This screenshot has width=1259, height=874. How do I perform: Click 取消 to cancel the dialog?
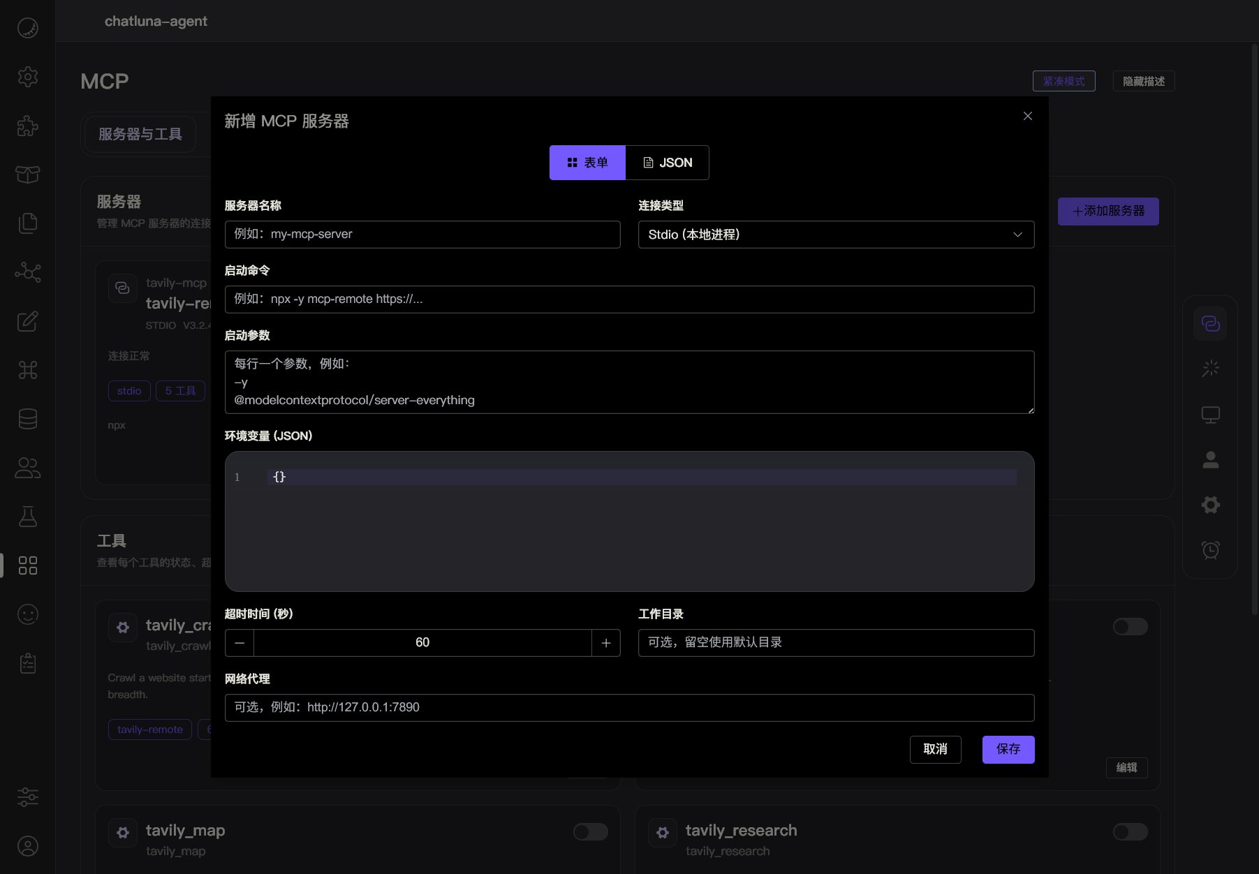click(935, 749)
